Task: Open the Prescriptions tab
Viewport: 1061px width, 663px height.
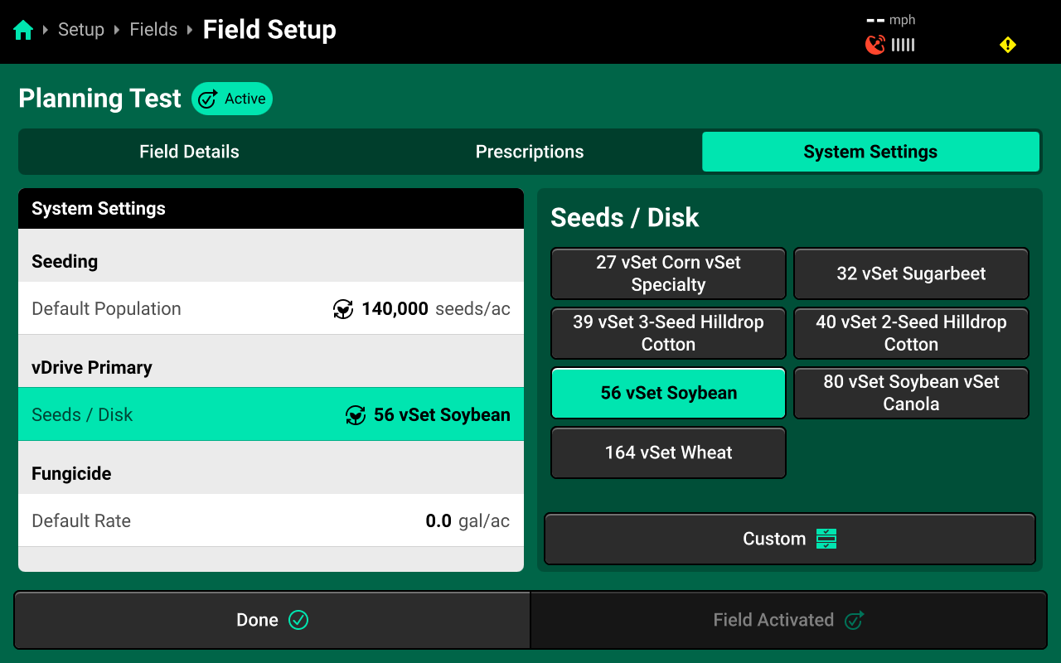Action: [530, 152]
